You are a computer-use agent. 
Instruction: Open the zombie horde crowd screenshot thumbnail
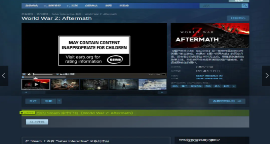tap(65, 84)
